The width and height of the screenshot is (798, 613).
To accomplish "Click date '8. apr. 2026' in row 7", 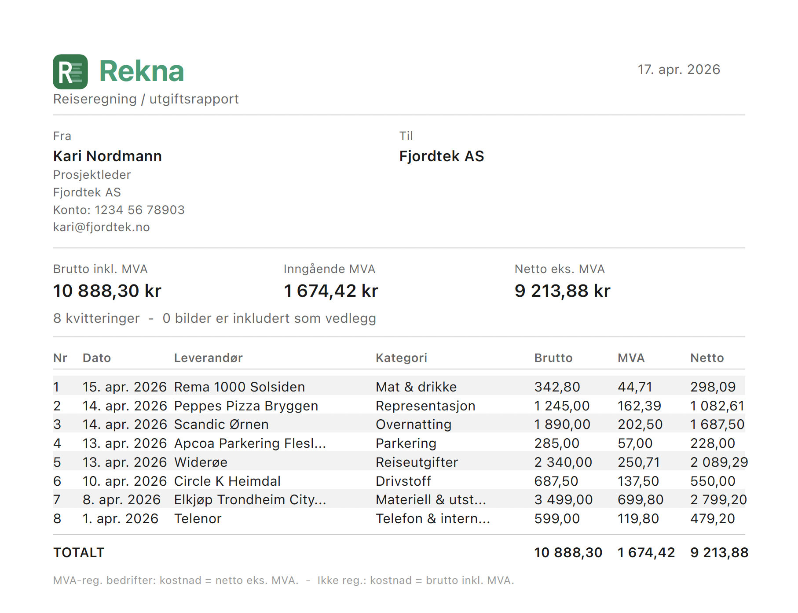I will click(x=121, y=500).
